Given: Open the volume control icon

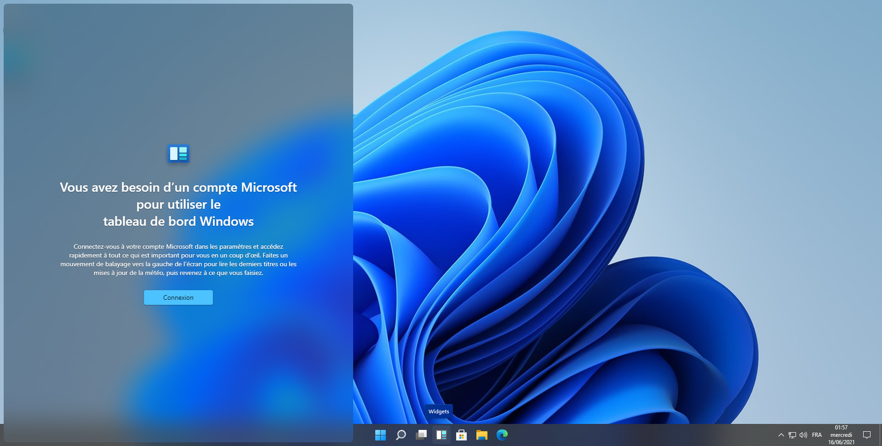Looking at the screenshot, I should click(x=803, y=435).
